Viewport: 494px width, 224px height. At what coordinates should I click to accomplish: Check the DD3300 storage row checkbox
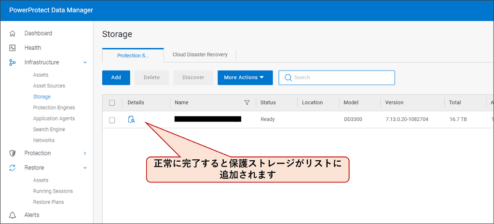[112, 120]
